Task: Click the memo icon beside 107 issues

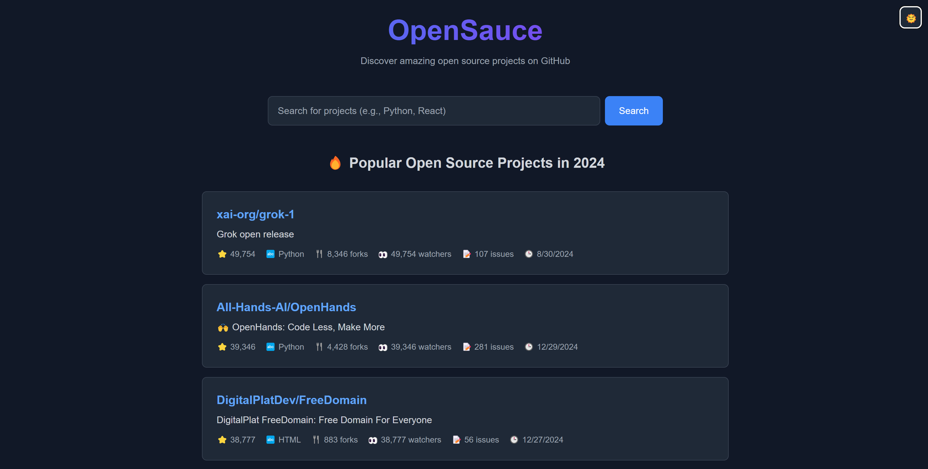Action: [x=466, y=254]
